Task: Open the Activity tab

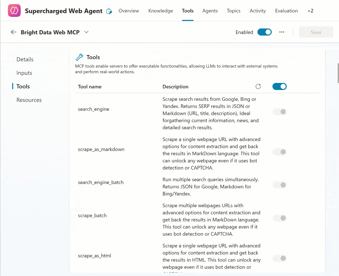Action: pyautogui.click(x=258, y=11)
